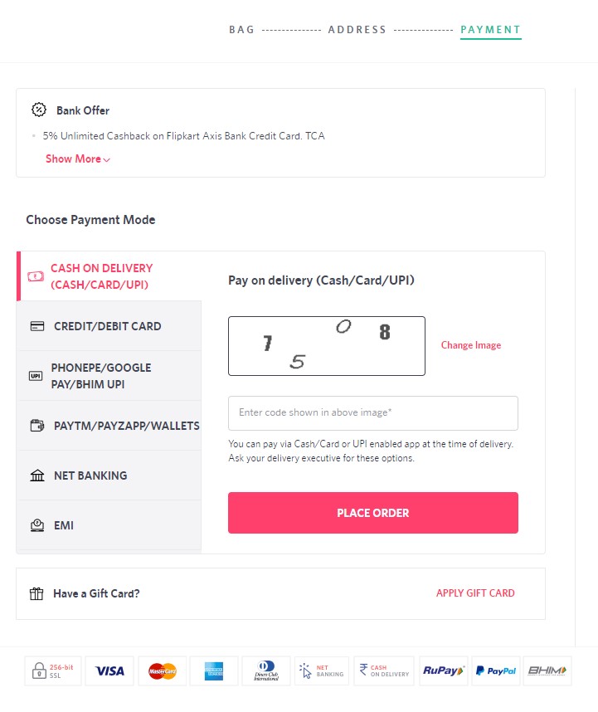Viewport: 598px width, 712px height.
Task: Click the gift box icon
Action: point(36,593)
